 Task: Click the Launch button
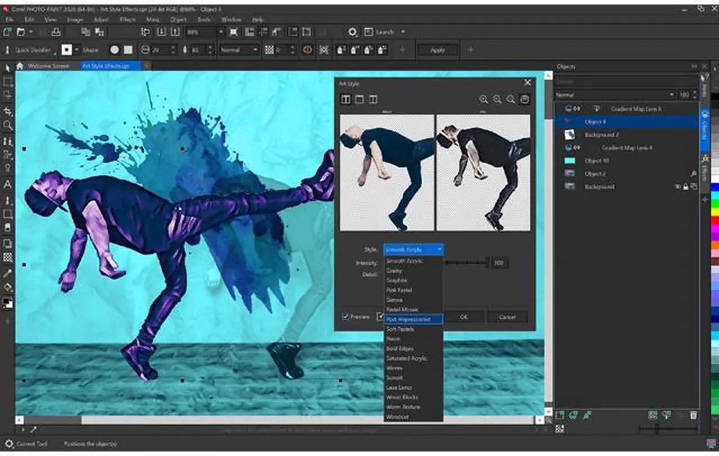click(x=380, y=32)
